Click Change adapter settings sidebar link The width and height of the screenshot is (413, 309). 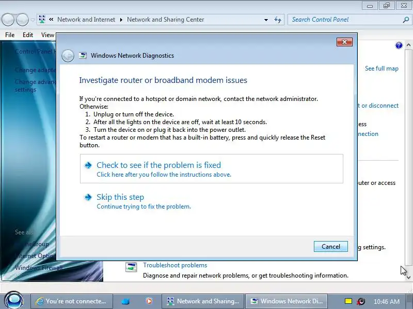click(x=35, y=70)
